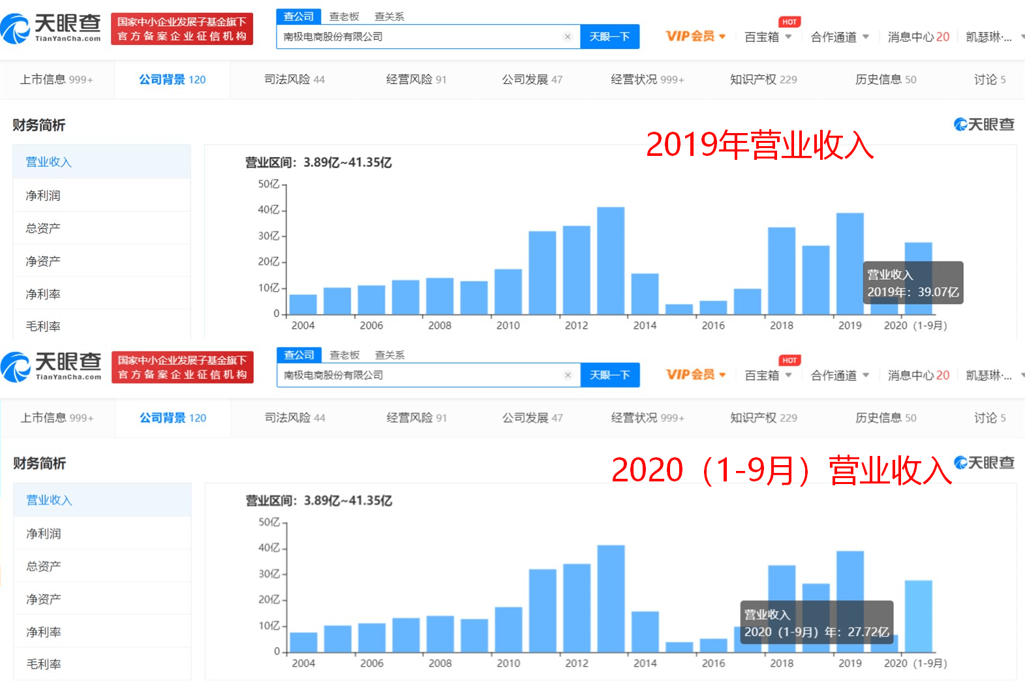Open 讨论 tab in the upper navigation bar

click(990, 80)
